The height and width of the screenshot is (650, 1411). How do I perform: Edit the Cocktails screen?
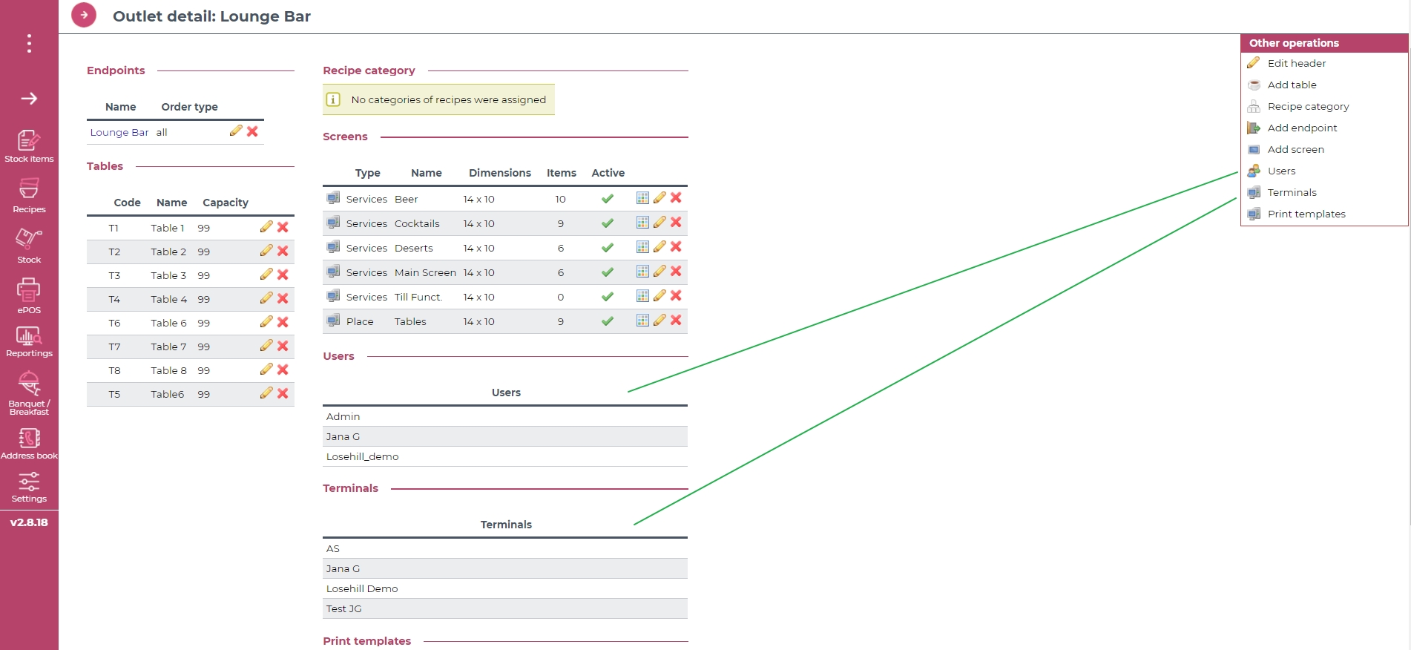tap(660, 222)
